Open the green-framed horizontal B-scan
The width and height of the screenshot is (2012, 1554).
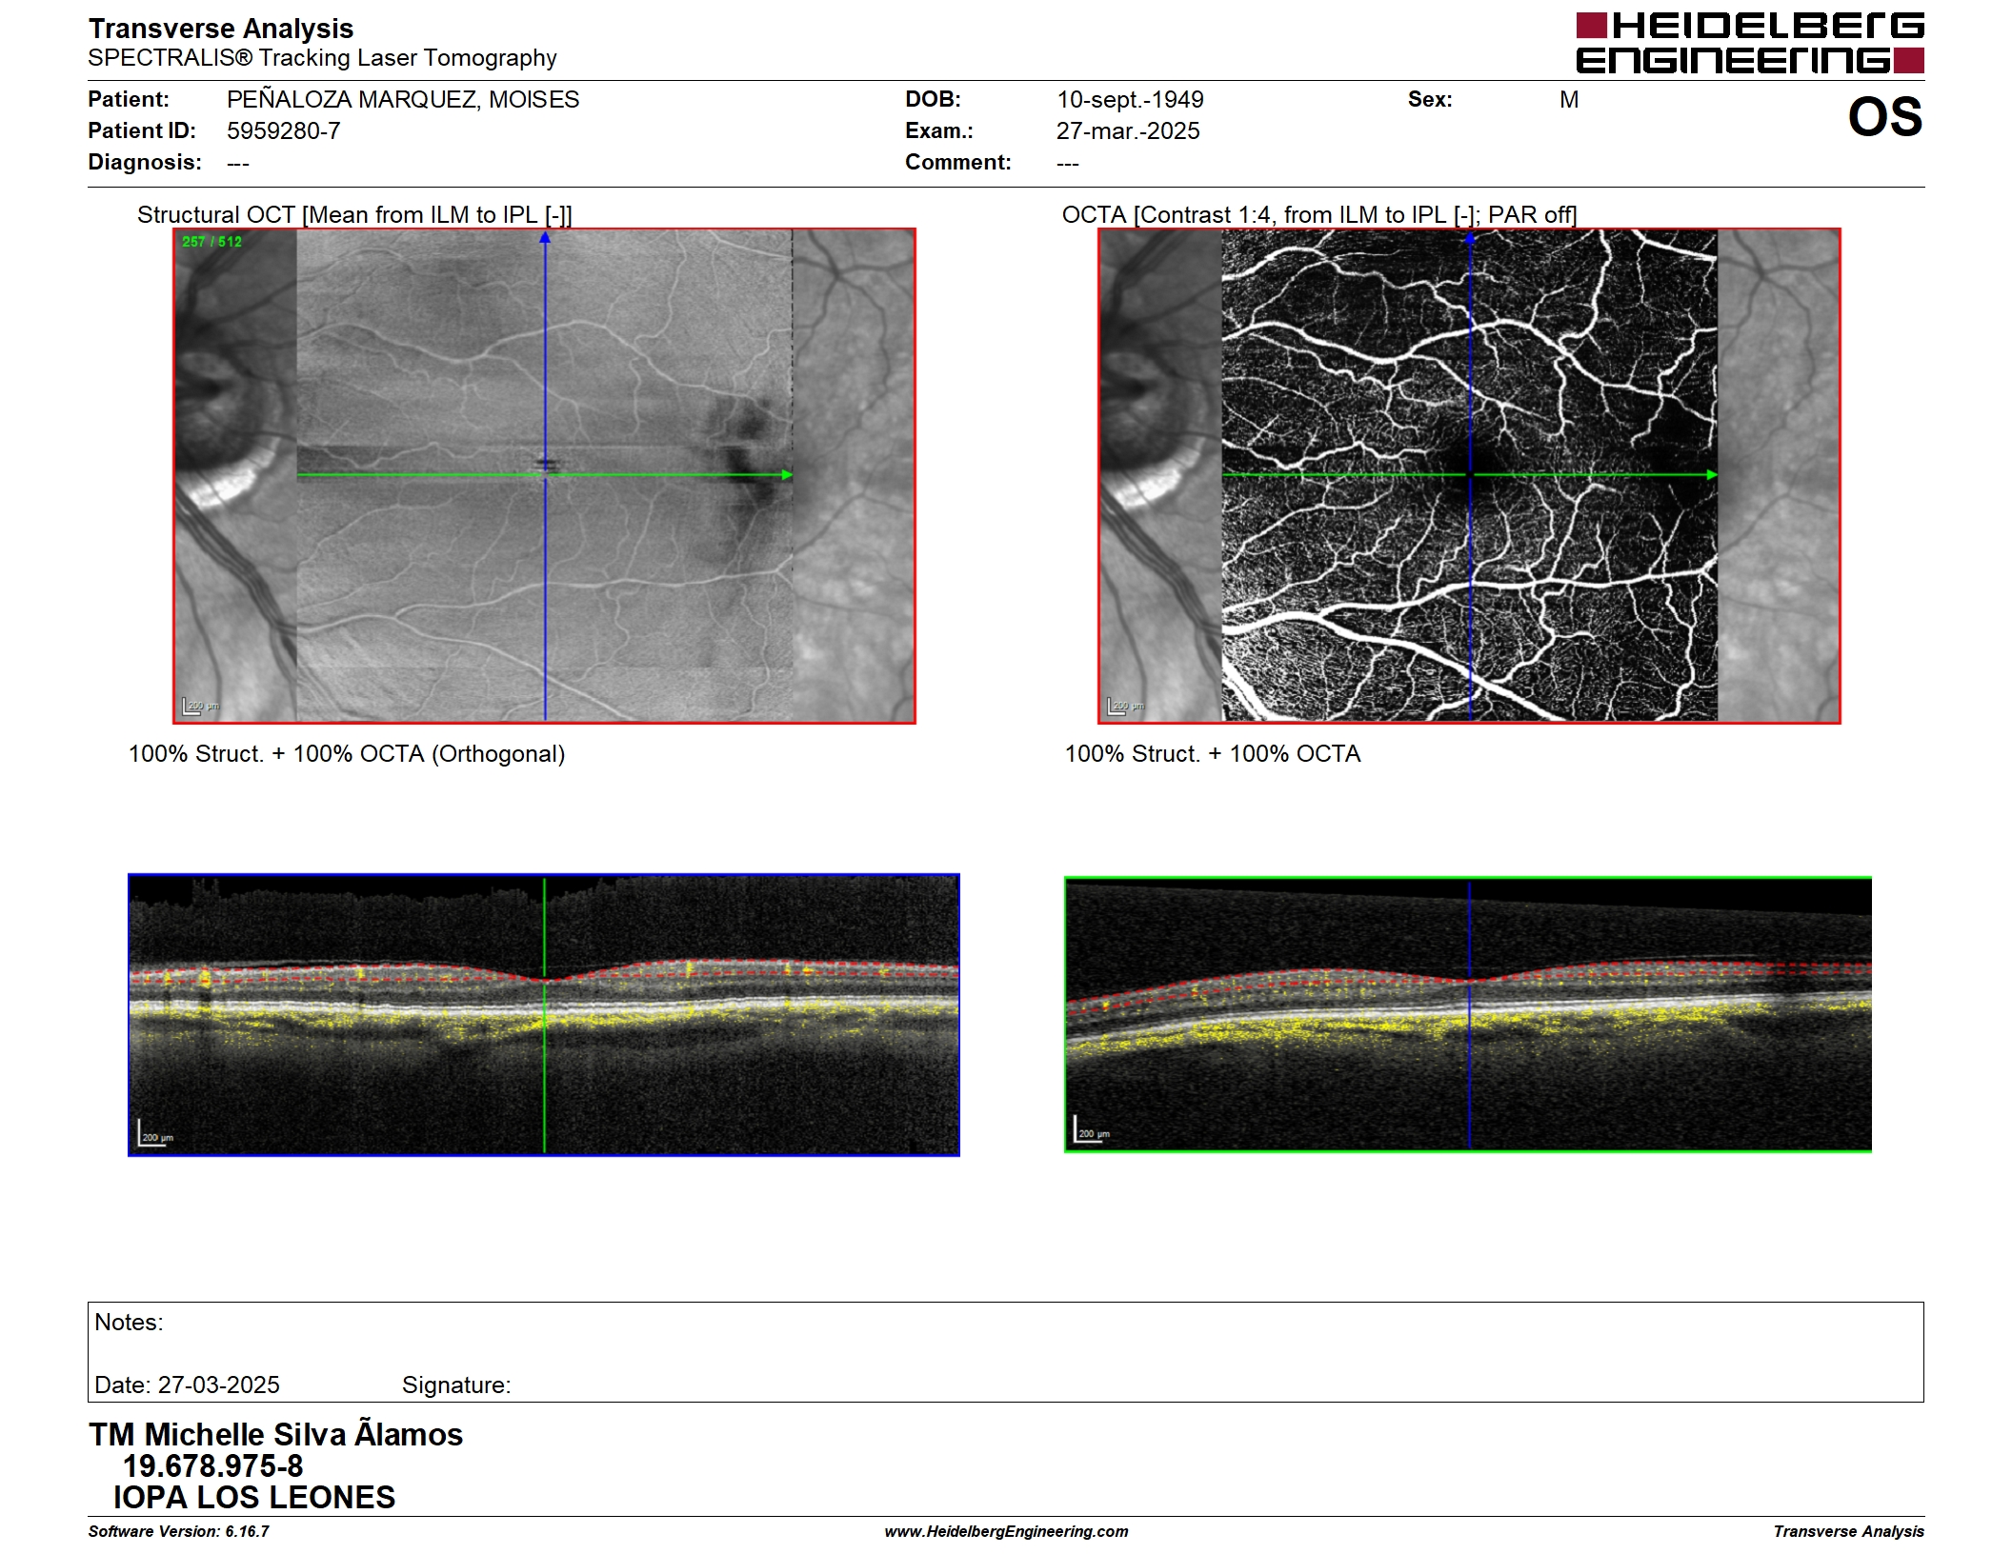tap(1468, 1014)
